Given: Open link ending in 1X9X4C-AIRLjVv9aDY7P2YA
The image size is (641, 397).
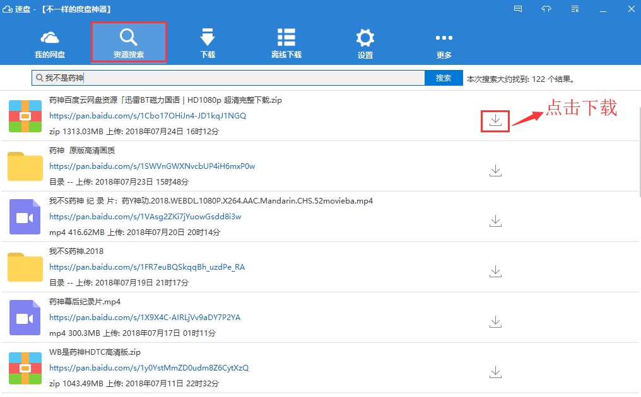Looking at the screenshot, I should 144,318.
